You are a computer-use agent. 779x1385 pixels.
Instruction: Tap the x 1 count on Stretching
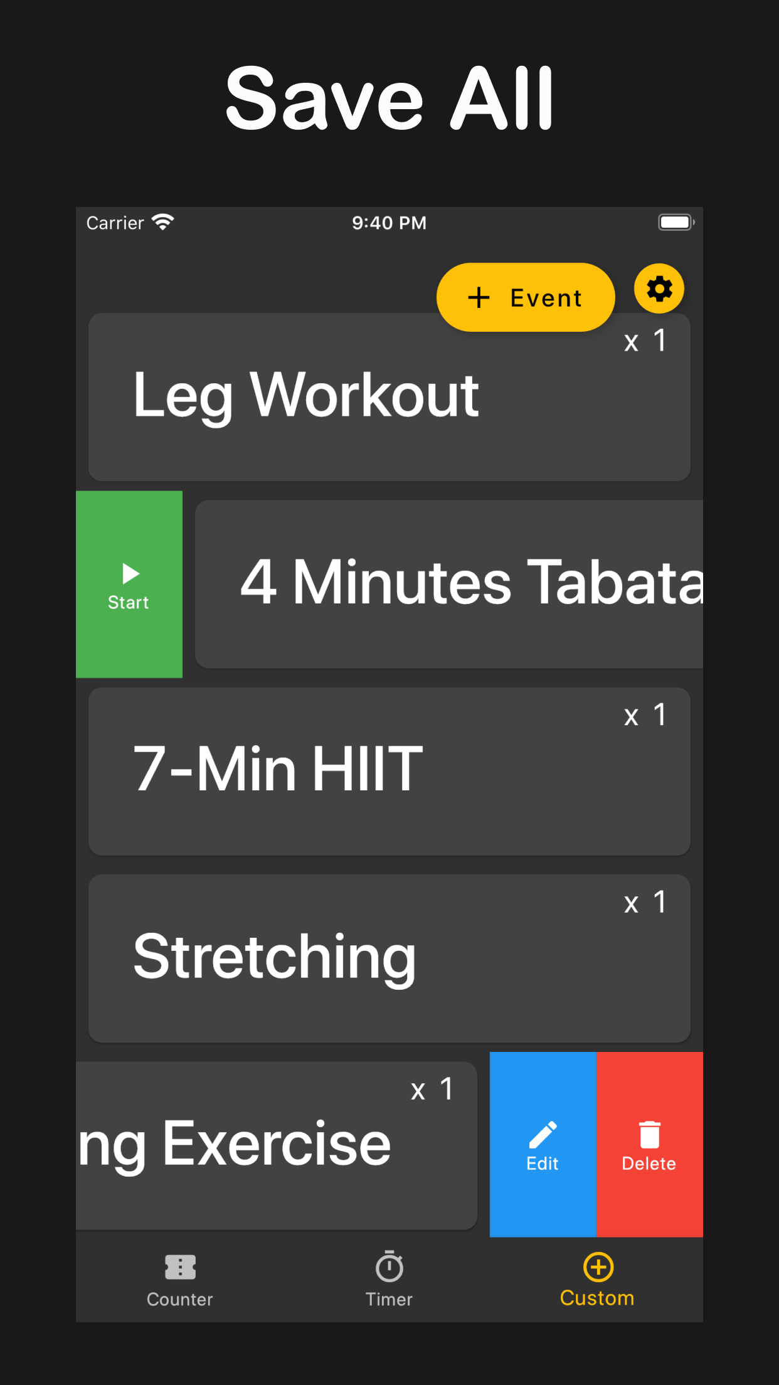coord(645,903)
